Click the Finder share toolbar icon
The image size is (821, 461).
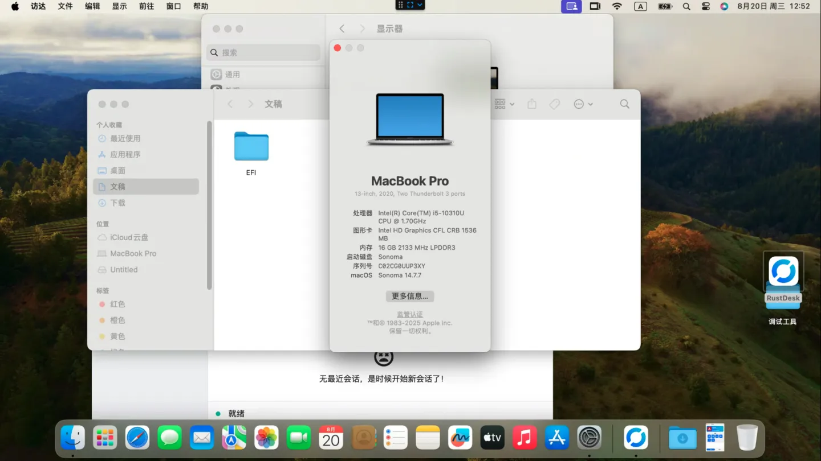click(532, 104)
